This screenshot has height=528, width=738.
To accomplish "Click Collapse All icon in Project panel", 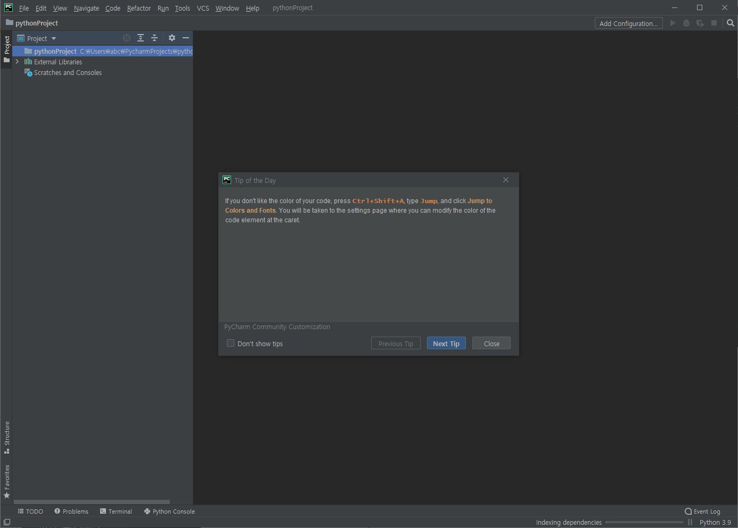I will (154, 38).
